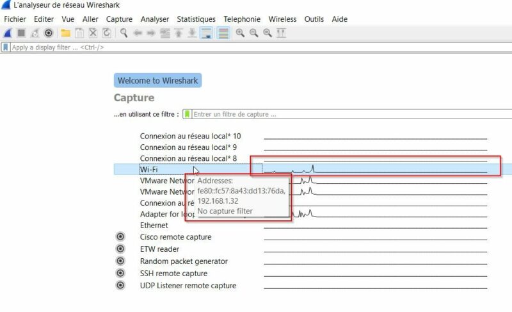The width and height of the screenshot is (512, 312).
Task: Toggle packet colorization icon
Action: 223,33
